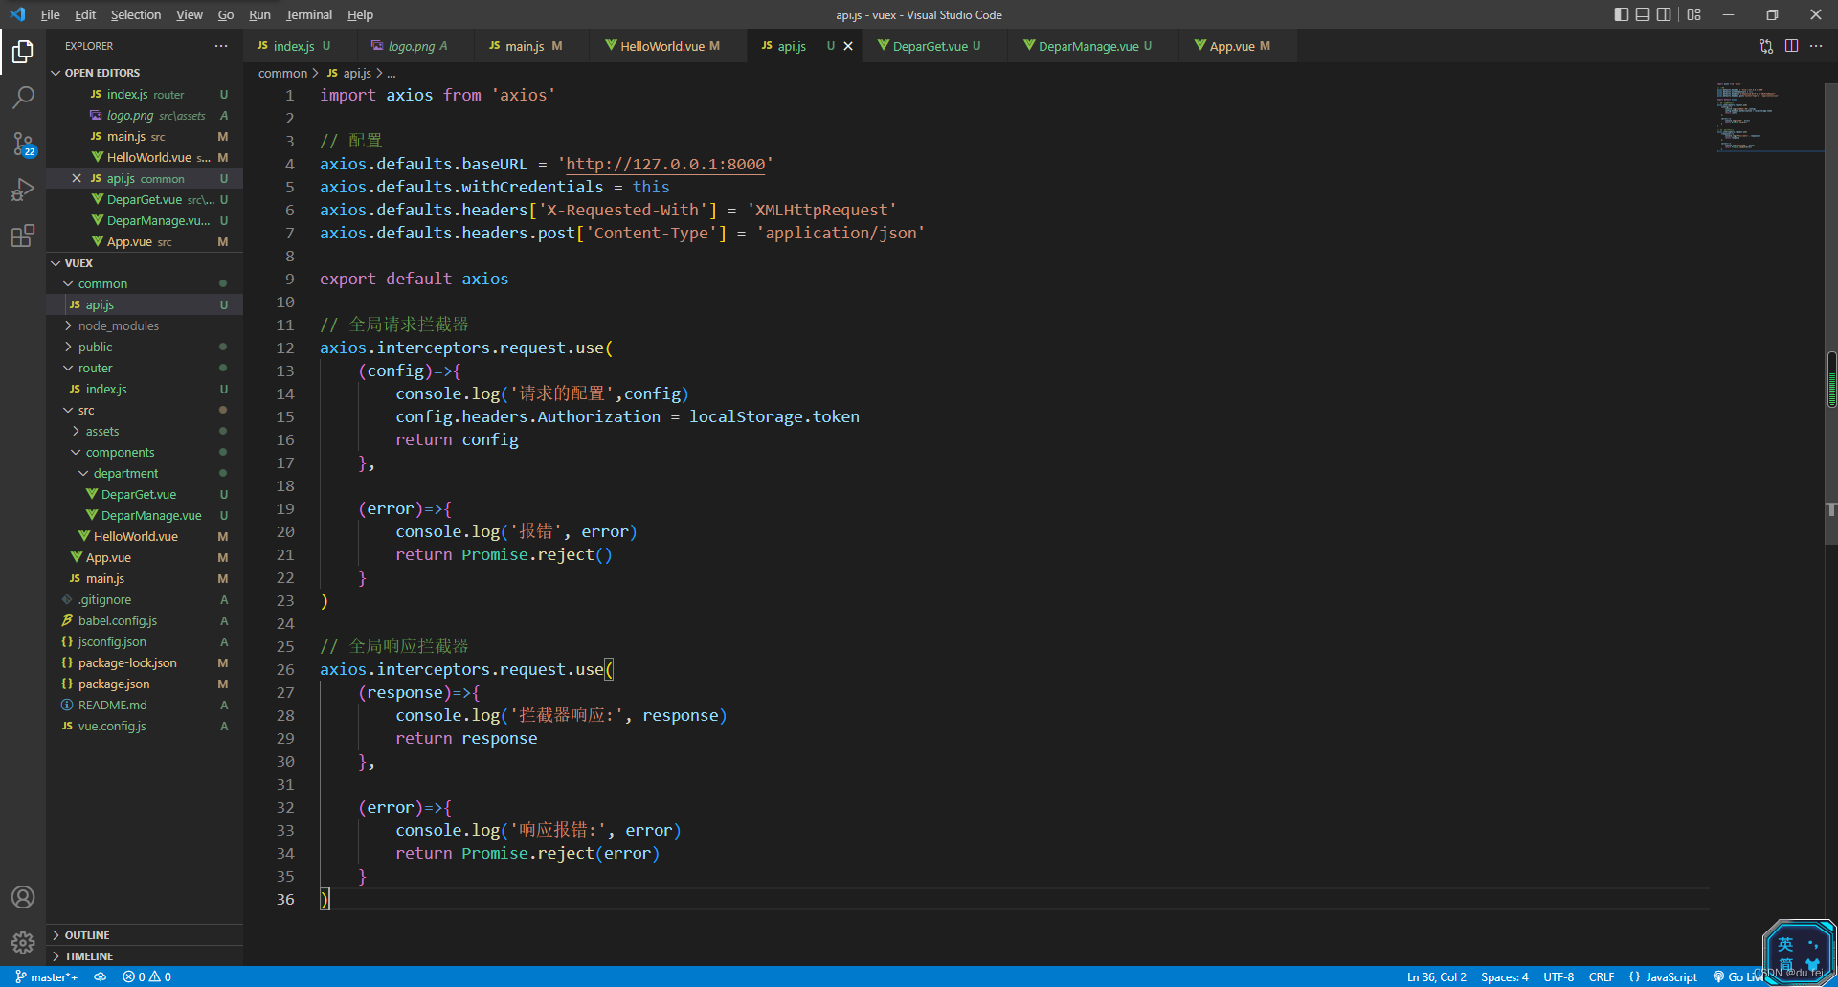Split the editor to the right
Image resolution: width=1838 pixels, height=987 pixels.
1791,46
